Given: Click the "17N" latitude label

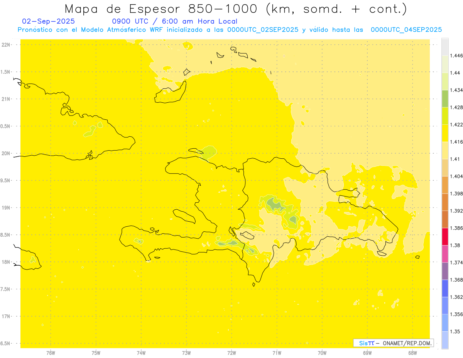Looking at the screenshot, I should coord(7,316).
